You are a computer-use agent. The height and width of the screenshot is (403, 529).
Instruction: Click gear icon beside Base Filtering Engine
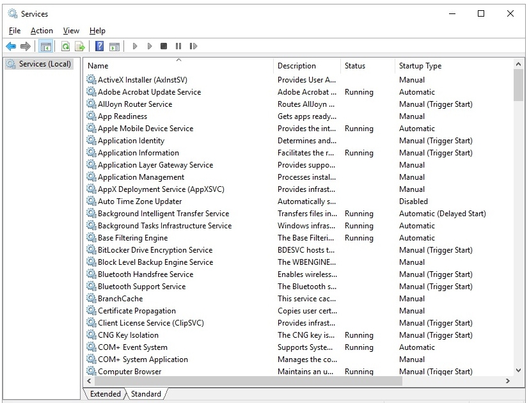tap(91, 237)
